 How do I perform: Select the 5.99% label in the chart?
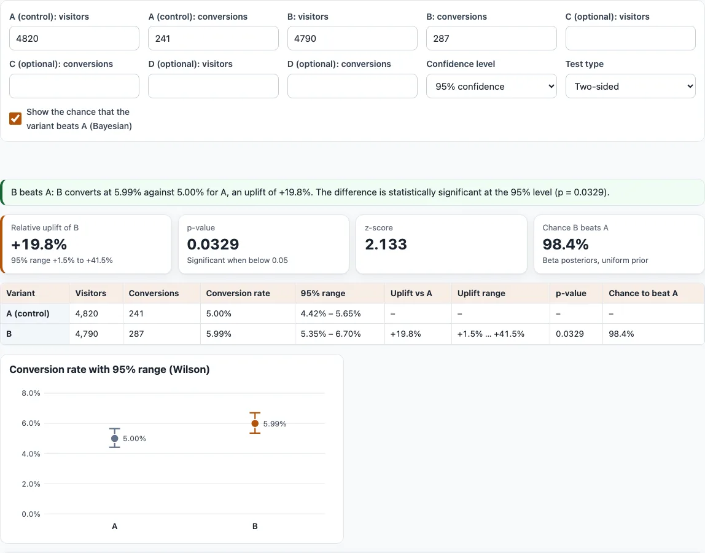point(275,424)
